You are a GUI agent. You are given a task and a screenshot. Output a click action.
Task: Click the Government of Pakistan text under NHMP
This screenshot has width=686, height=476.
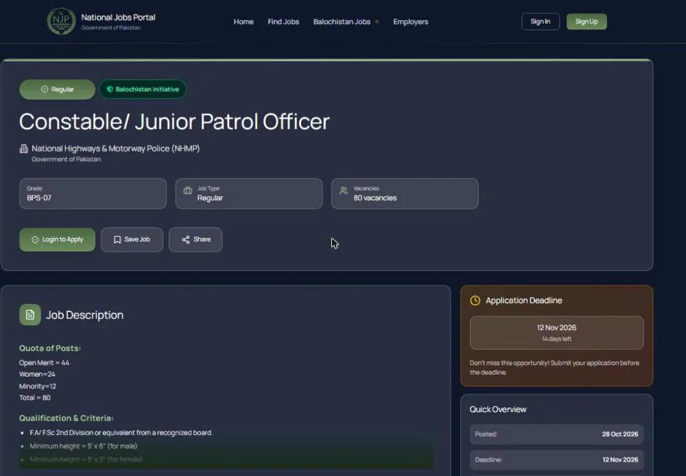66,159
